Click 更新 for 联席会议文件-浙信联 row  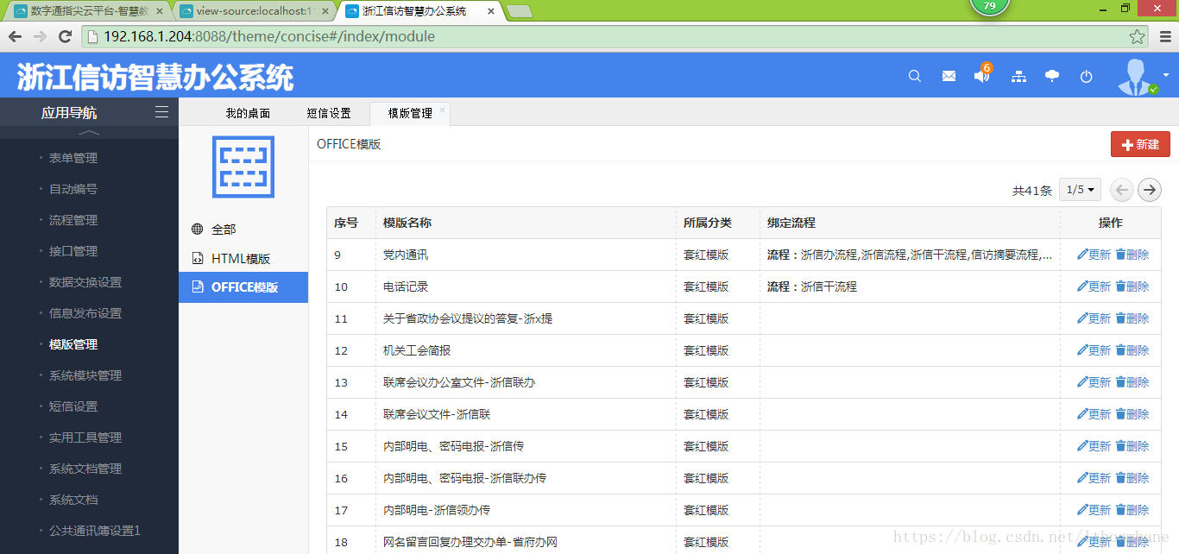coord(1094,414)
